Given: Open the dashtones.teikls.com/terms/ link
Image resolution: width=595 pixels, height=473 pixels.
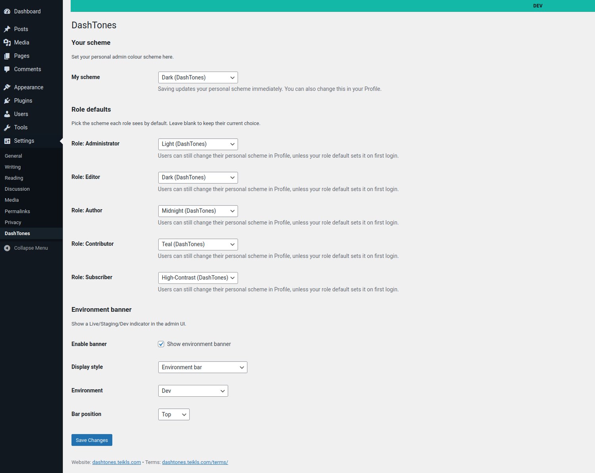Looking at the screenshot, I should [195, 462].
